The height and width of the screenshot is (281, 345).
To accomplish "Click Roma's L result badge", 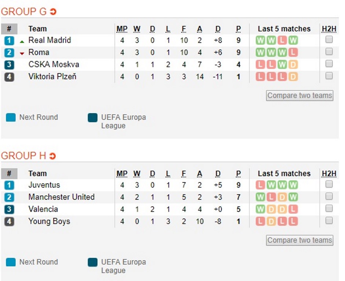I will click(293, 53).
